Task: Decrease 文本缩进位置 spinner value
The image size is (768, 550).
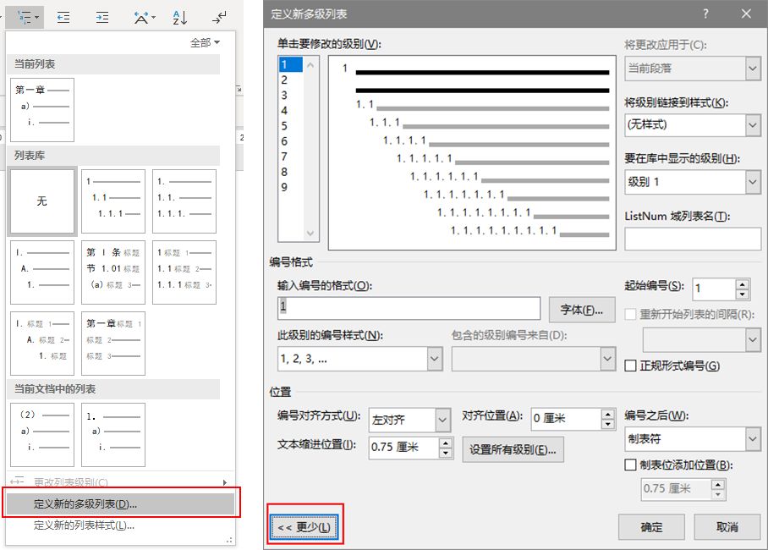Action: (x=445, y=453)
